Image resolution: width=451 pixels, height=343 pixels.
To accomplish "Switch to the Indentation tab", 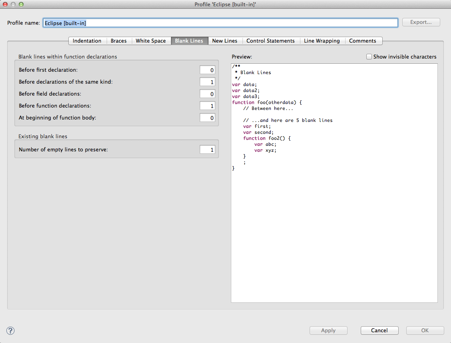I will 87,41.
